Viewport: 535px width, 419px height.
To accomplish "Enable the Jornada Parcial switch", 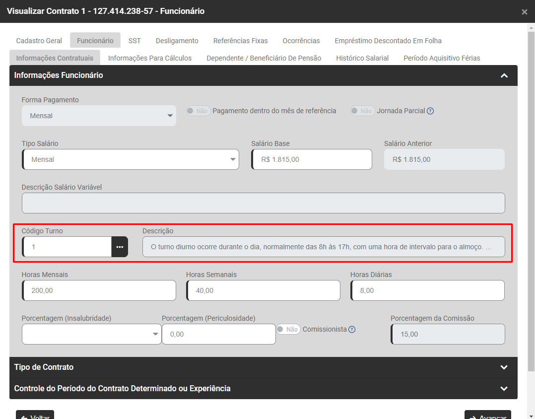I will point(362,111).
